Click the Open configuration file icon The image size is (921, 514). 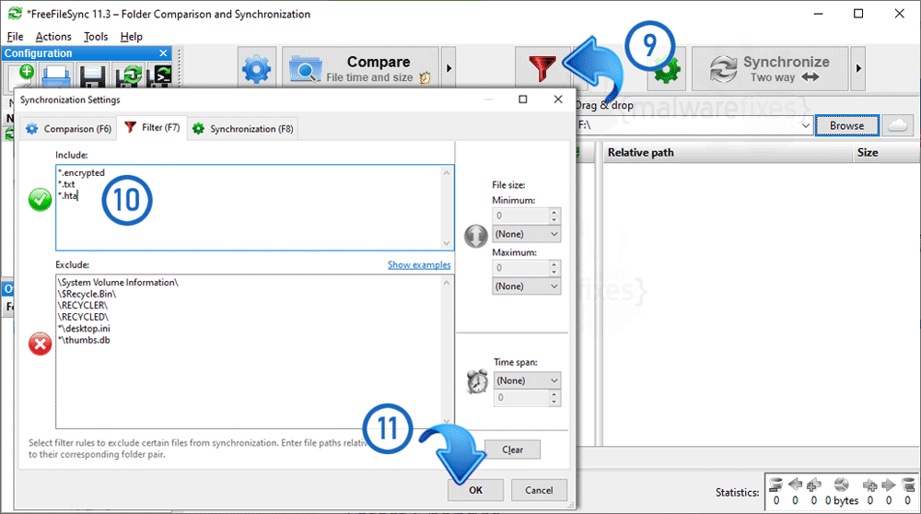point(57,77)
